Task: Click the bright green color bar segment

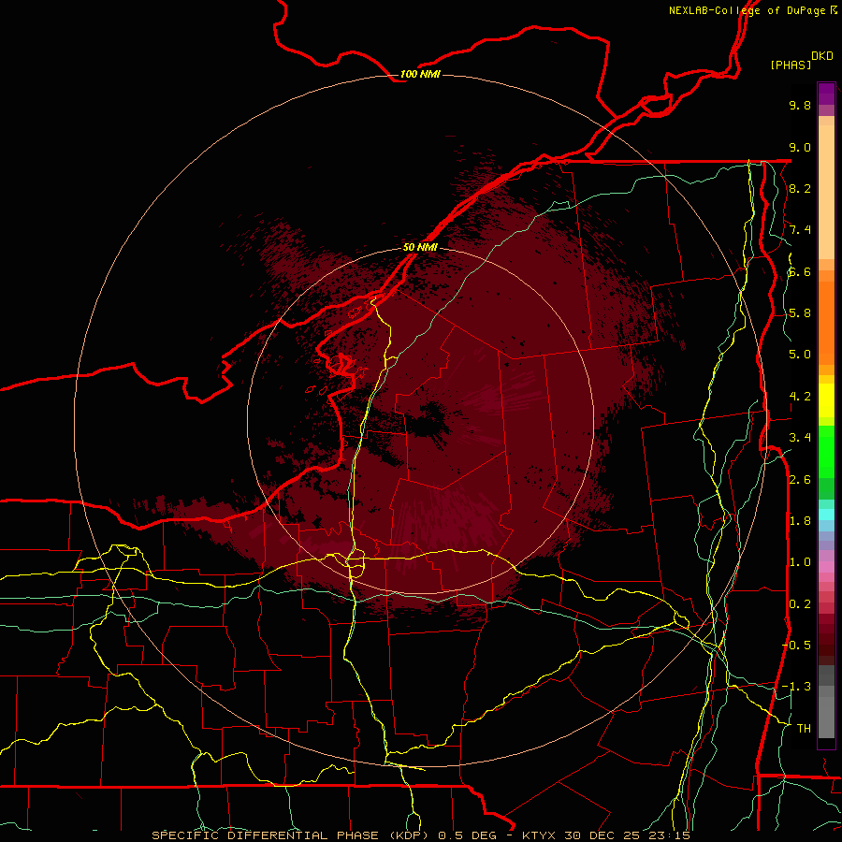Action: tap(826, 451)
